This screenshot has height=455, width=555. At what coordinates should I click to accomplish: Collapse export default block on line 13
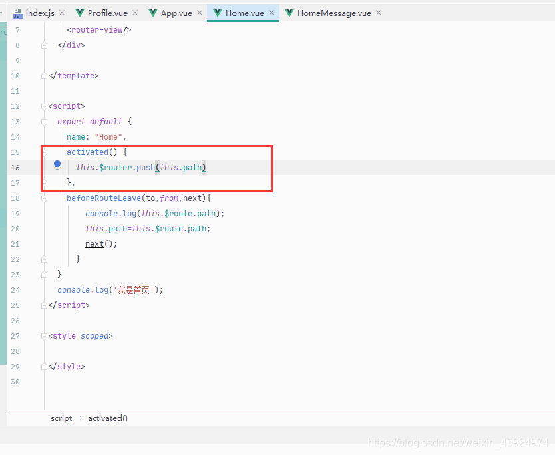[x=44, y=122]
